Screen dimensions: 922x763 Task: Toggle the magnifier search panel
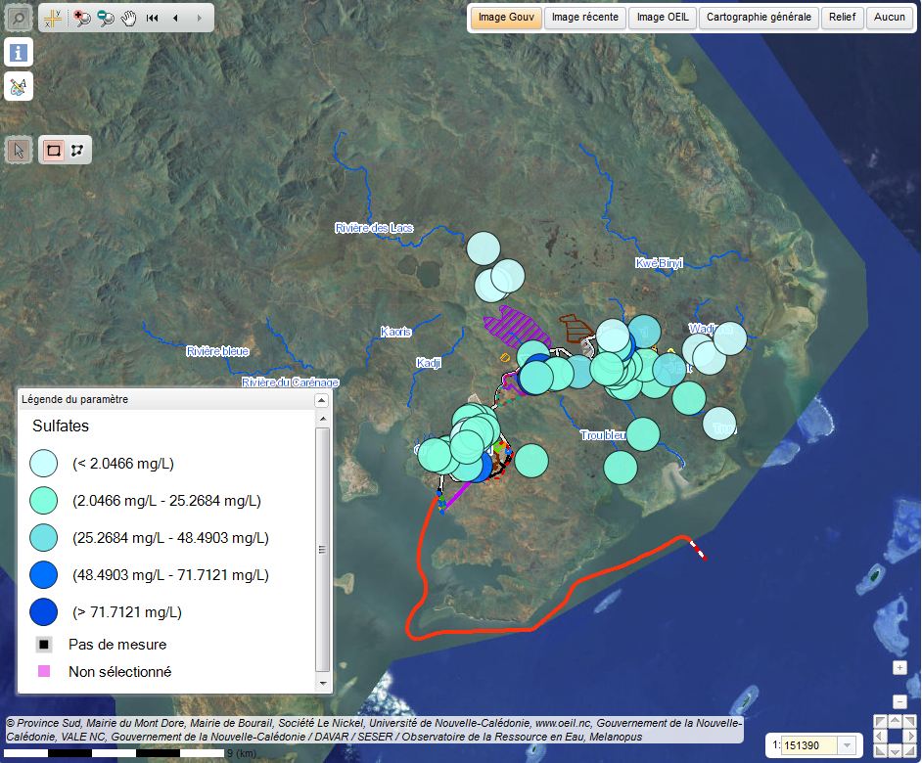tap(19, 18)
